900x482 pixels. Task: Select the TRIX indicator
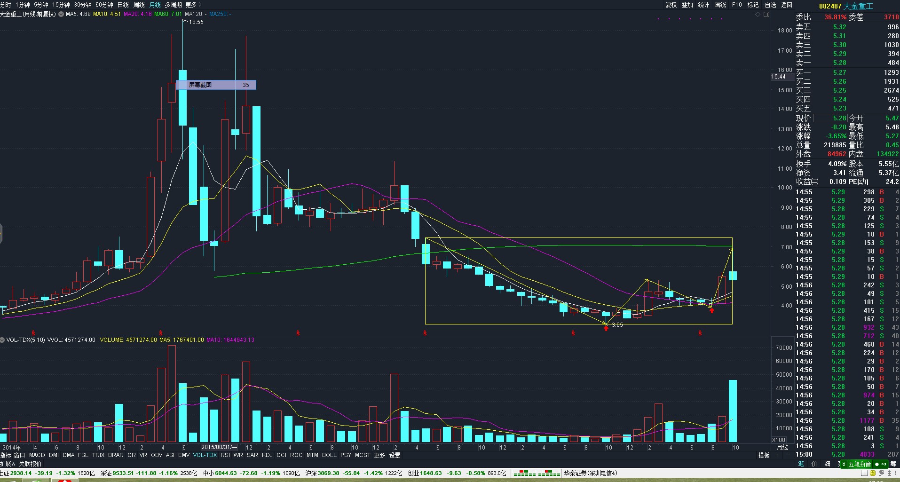98,455
